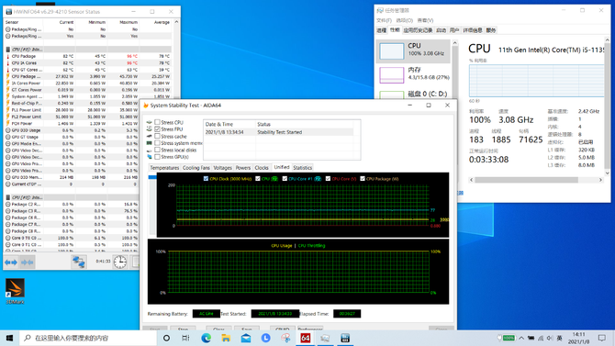Click HWiNFO expand columns arrows icon
The image size is (615, 346).
[x=11, y=262]
